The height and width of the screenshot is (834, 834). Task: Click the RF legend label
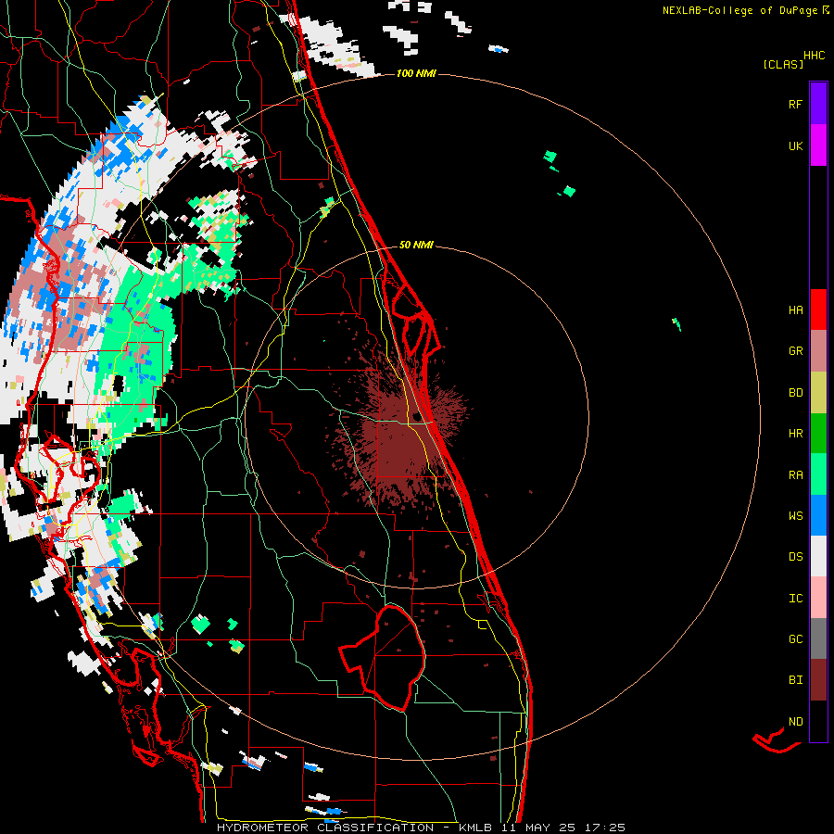click(x=795, y=104)
